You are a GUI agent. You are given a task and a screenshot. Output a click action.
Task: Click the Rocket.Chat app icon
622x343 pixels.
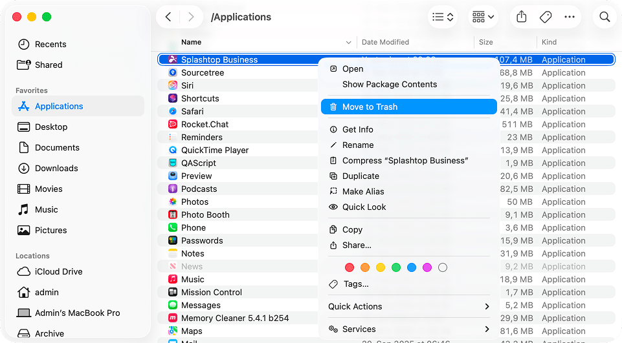[x=173, y=124]
